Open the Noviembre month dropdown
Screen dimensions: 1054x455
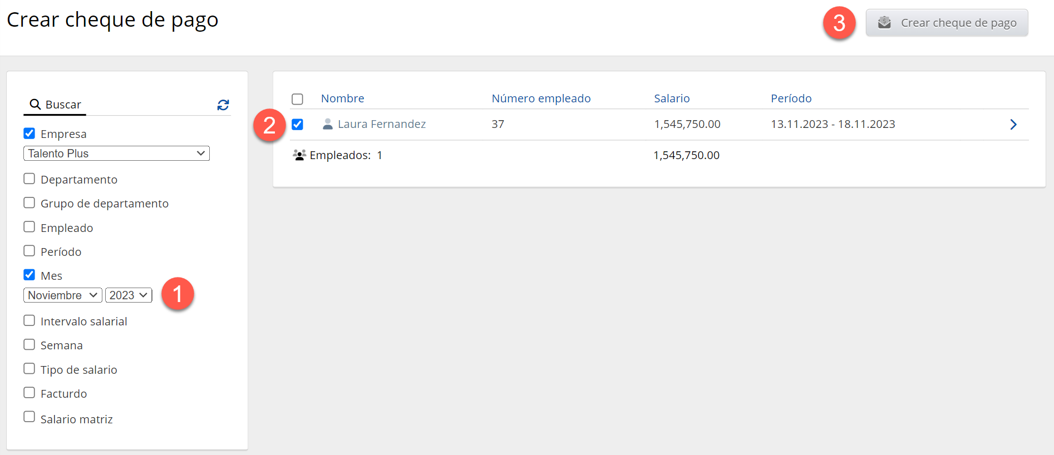coord(62,295)
